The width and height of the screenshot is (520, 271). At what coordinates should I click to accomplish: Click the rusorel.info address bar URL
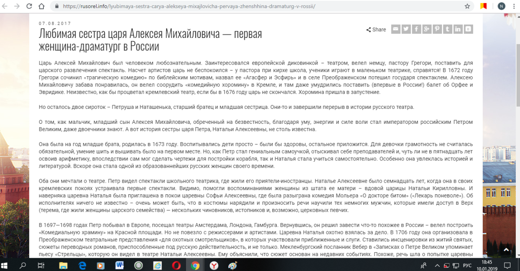point(189,6)
